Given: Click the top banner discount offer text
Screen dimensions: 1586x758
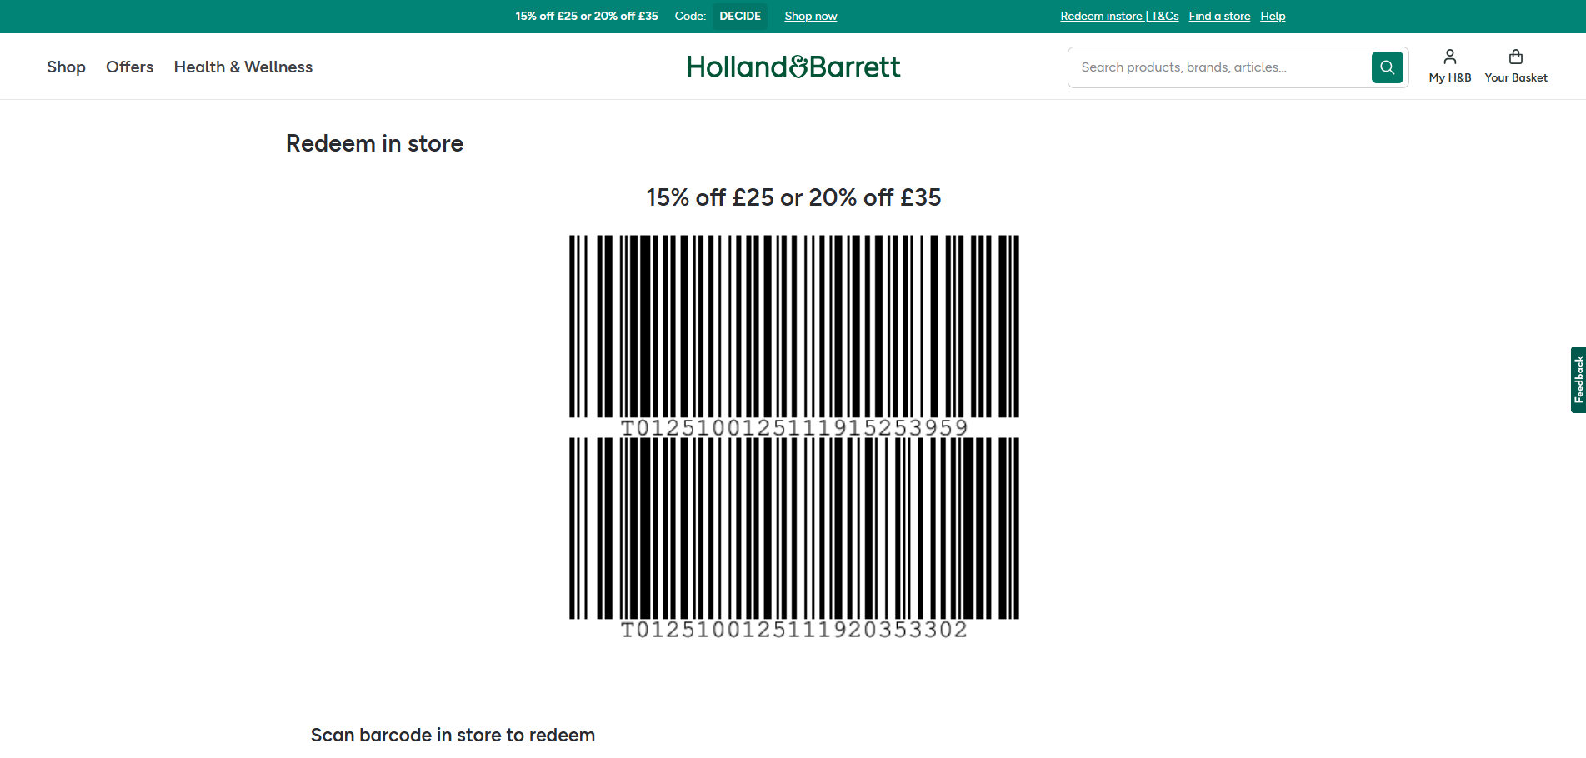Looking at the screenshot, I should click(586, 16).
